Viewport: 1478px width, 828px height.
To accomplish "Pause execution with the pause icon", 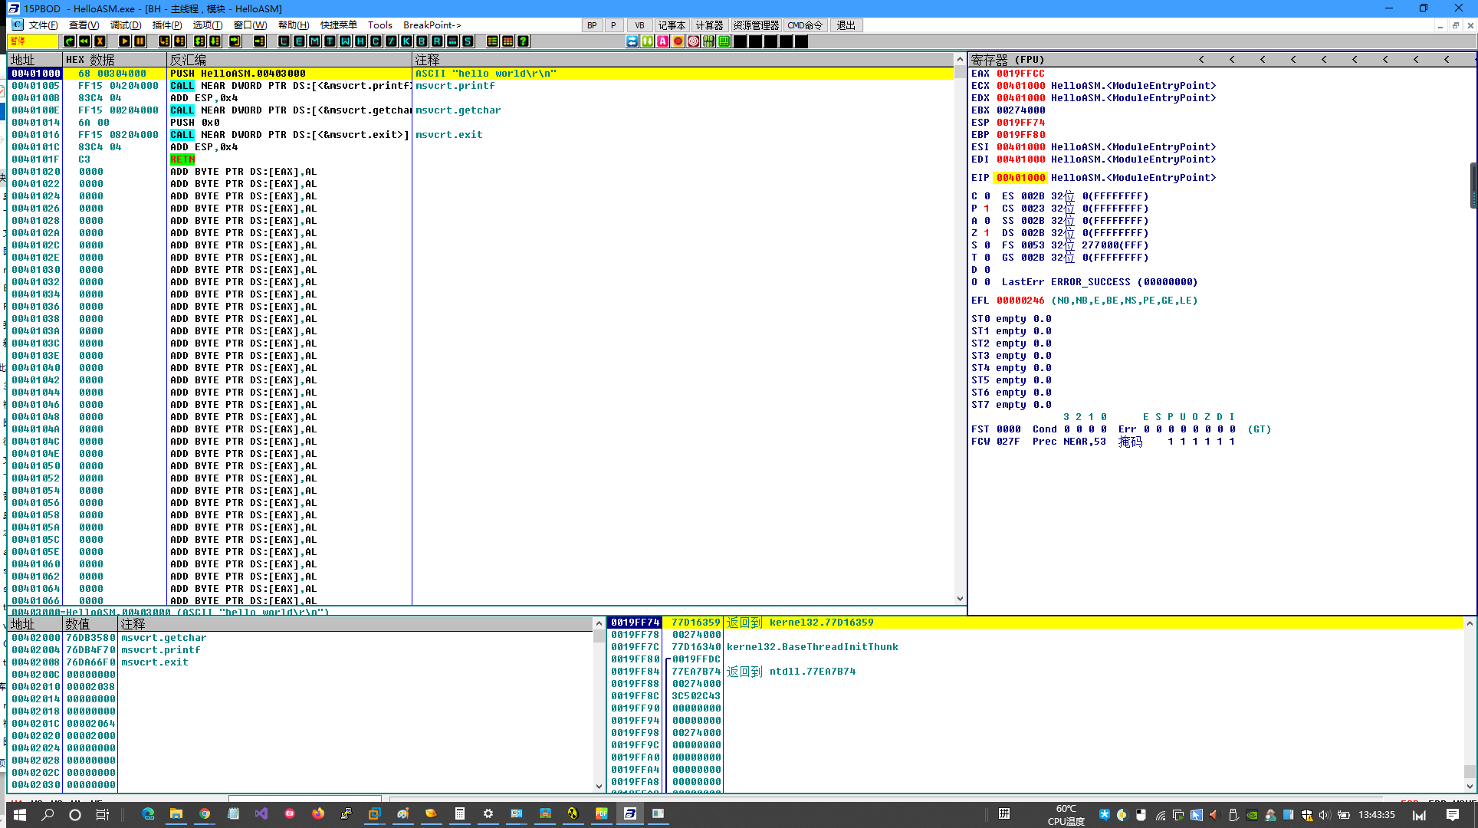I will (x=140, y=41).
